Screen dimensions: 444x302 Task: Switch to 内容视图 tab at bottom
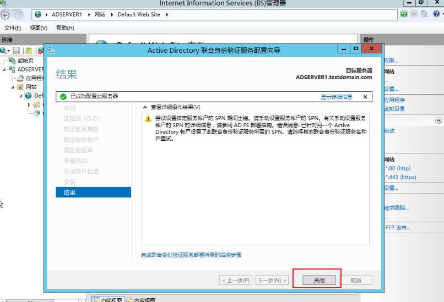141,299
